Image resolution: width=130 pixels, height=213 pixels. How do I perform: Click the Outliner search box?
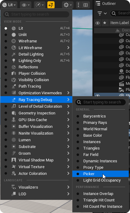click(120, 13)
